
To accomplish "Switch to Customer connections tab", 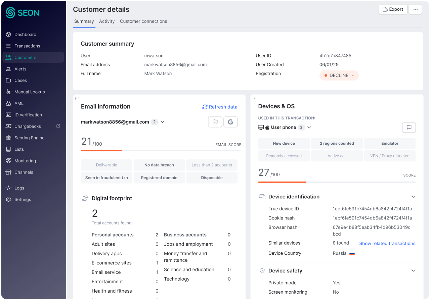I will pos(143,21).
